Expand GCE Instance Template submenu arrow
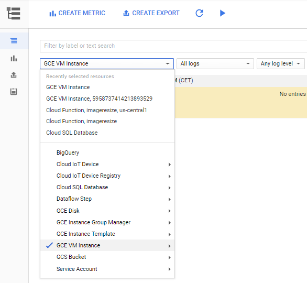307x283 pixels. tap(170, 234)
